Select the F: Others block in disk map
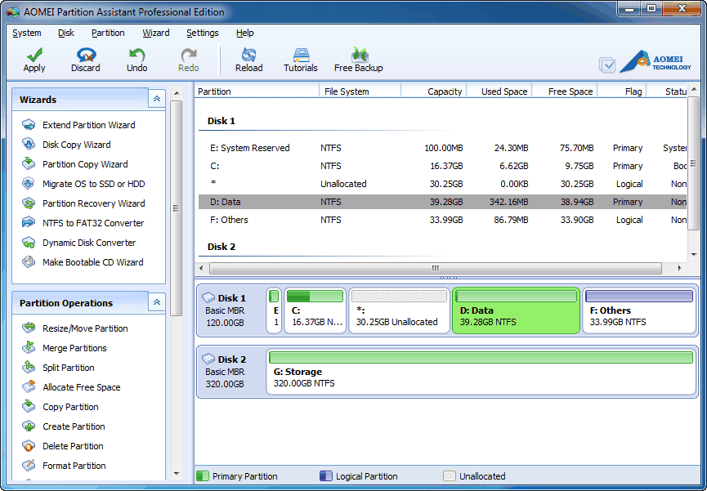 tap(639, 310)
